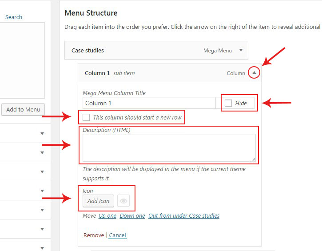Grab the Description textarea resize handle
Screen dimensions: 322x251
[x=254, y=159]
